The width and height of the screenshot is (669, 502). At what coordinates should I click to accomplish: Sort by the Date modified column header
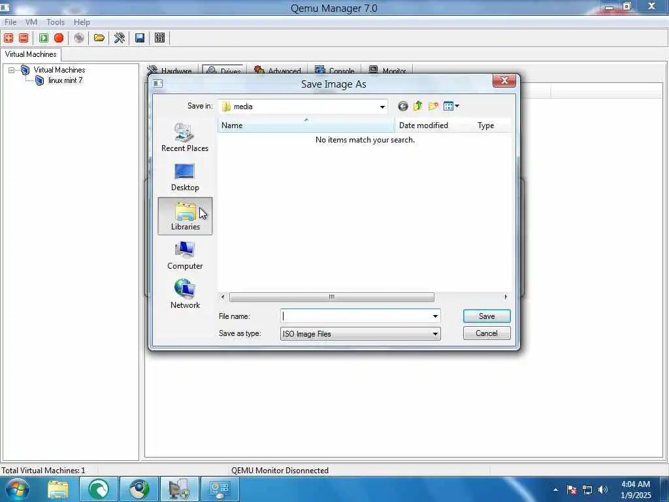click(x=434, y=125)
